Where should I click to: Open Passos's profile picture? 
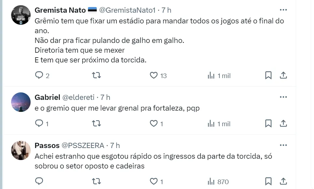point(21,150)
